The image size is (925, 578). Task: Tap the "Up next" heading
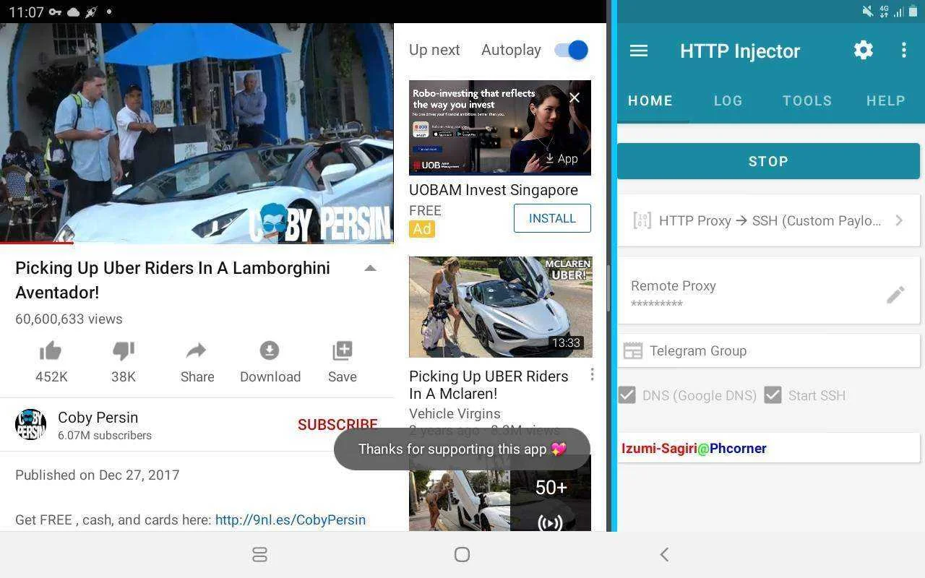tap(434, 50)
